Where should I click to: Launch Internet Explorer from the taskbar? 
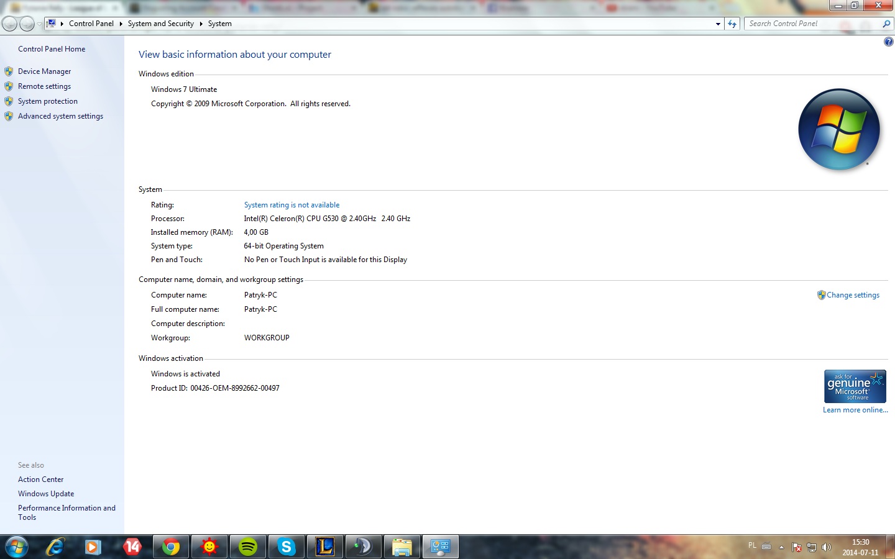pyautogui.click(x=55, y=547)
